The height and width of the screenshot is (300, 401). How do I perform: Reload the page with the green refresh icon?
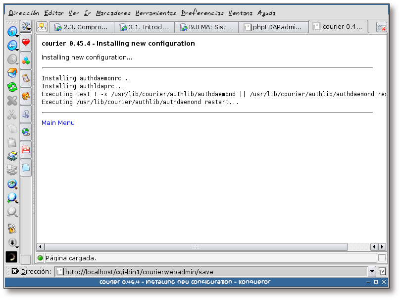pos(12,87)
